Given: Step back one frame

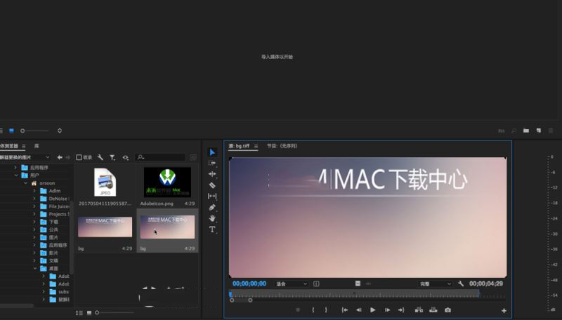Looking at the screenshot, I should click(x=359, y=310).
